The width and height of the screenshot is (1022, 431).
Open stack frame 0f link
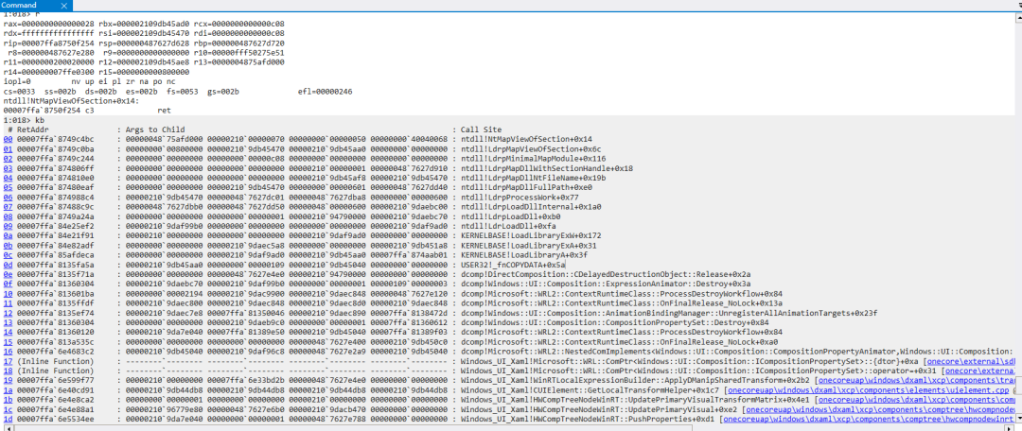click(x=8, y=284)
